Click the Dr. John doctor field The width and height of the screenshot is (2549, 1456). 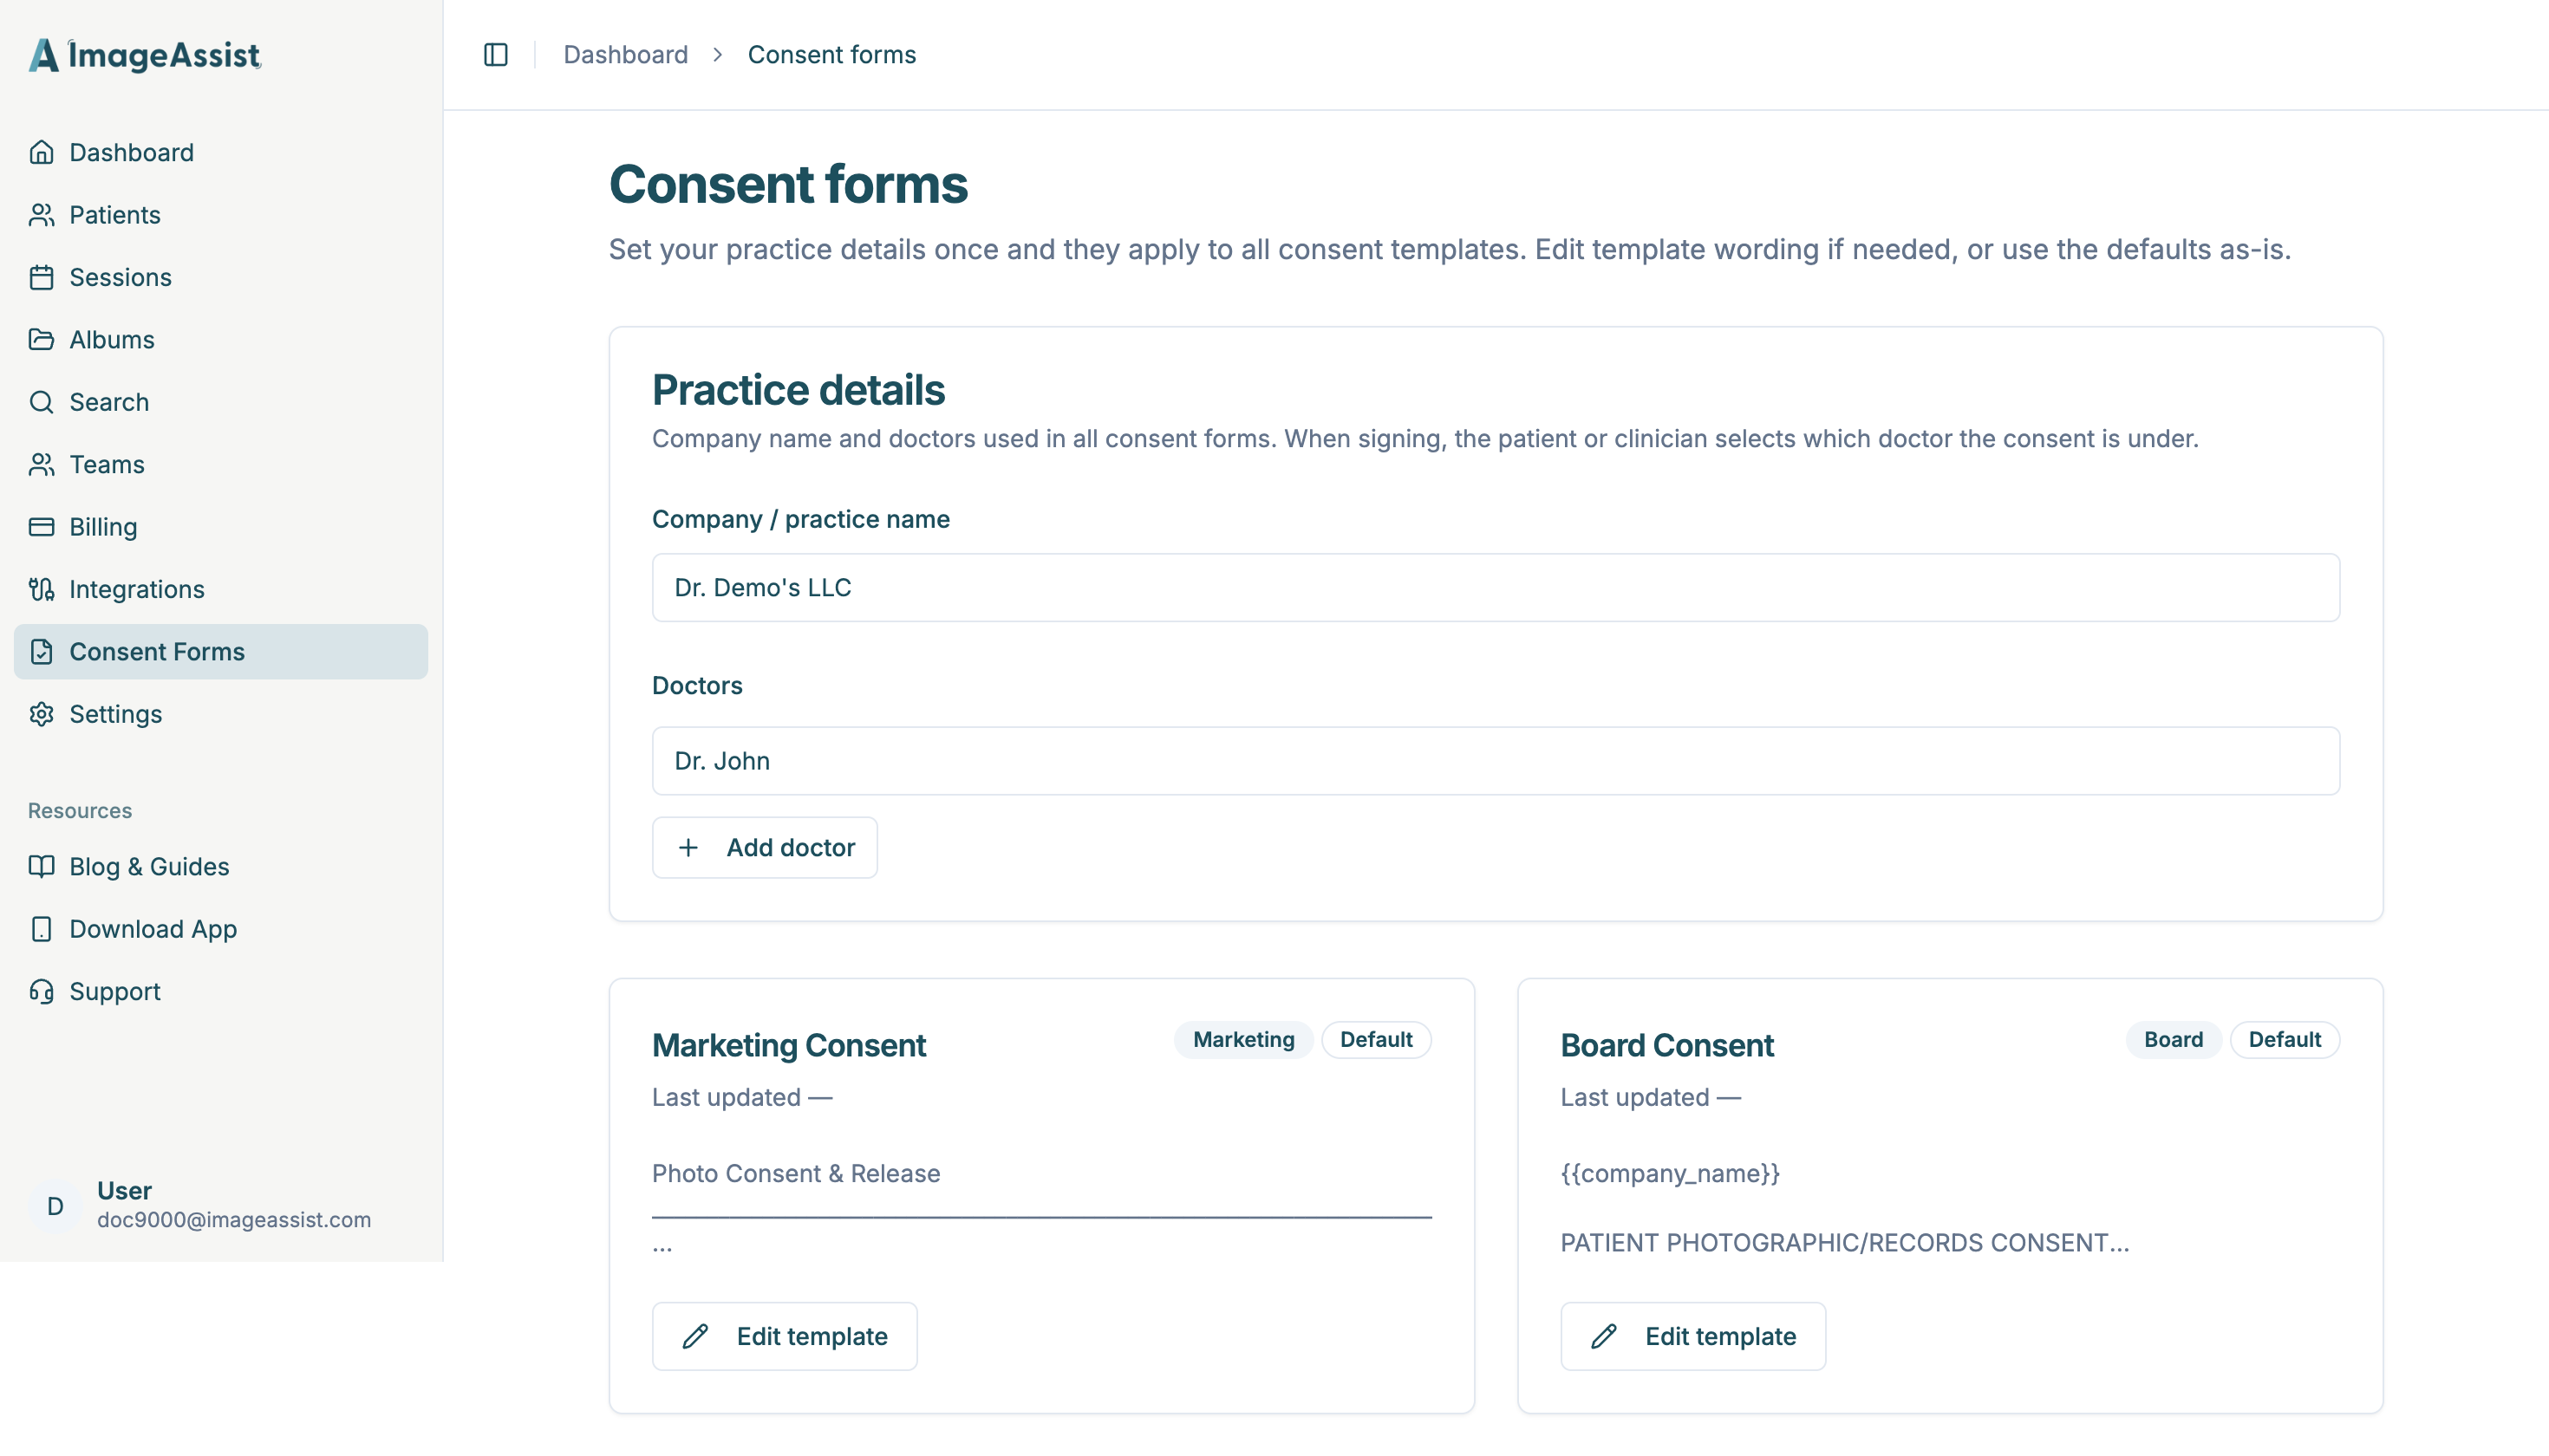coord(1496,761)
